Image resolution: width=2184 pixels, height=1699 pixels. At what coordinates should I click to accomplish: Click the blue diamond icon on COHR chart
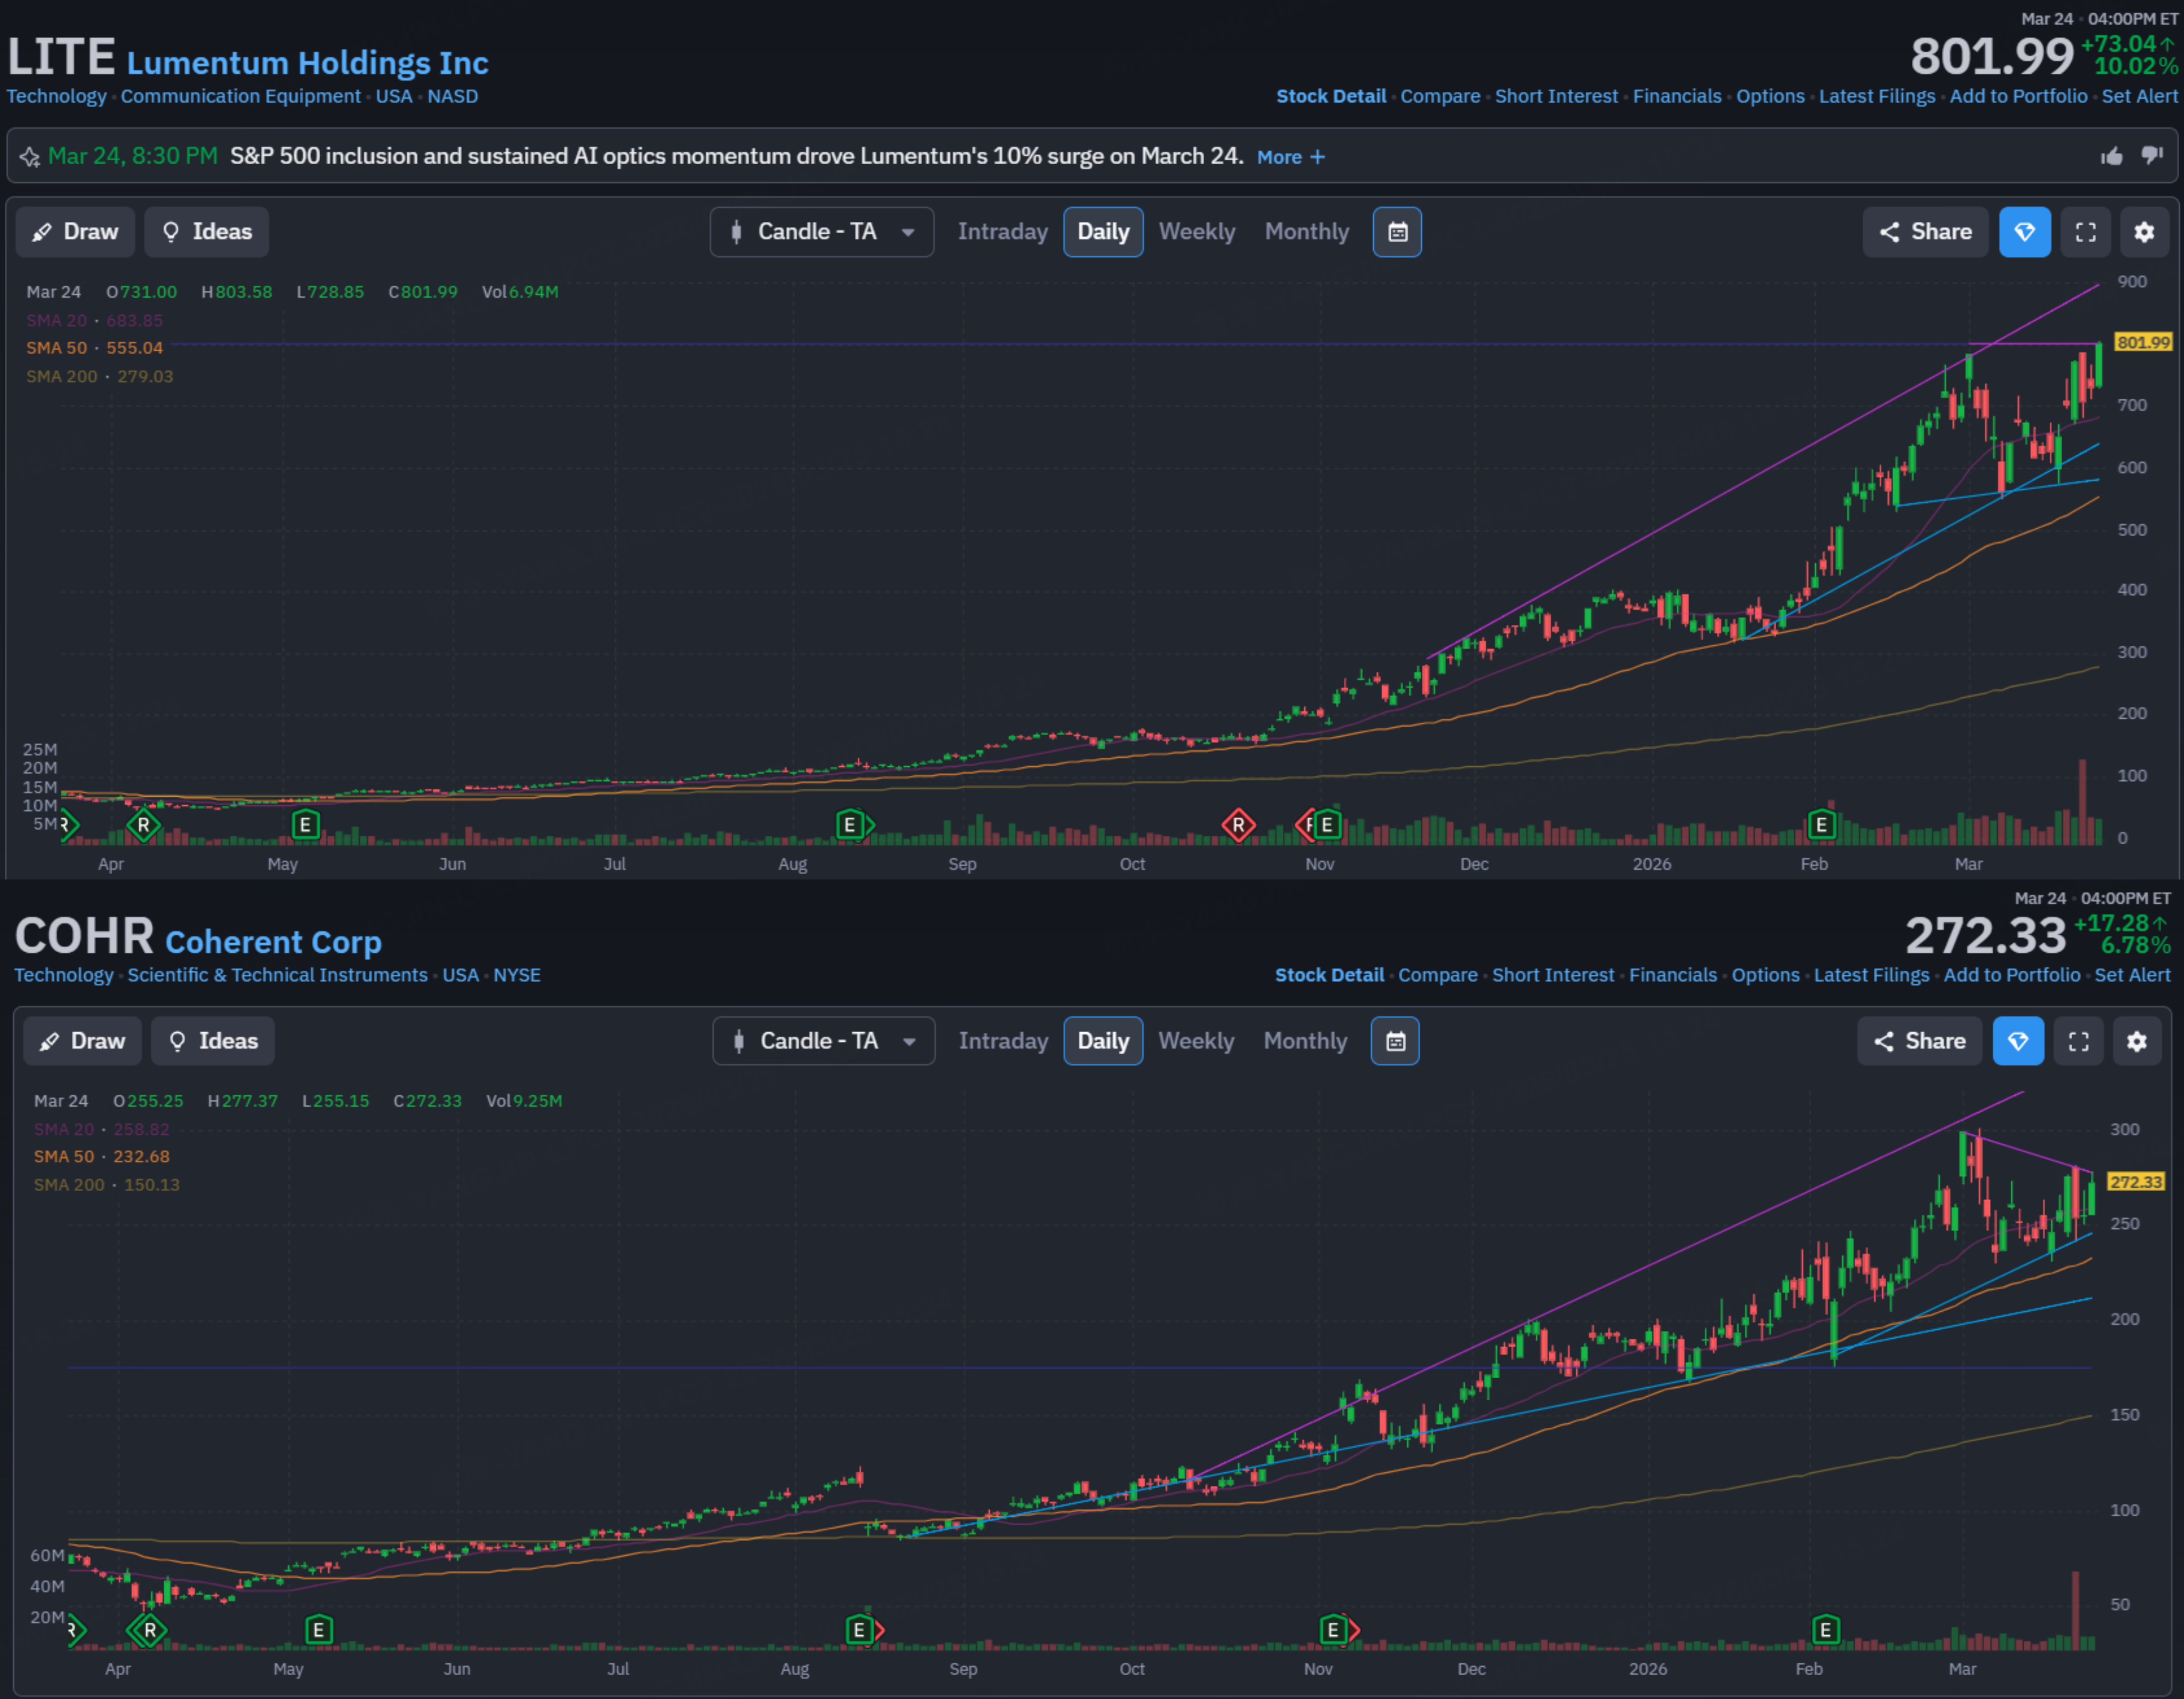click(2017, 1041)
